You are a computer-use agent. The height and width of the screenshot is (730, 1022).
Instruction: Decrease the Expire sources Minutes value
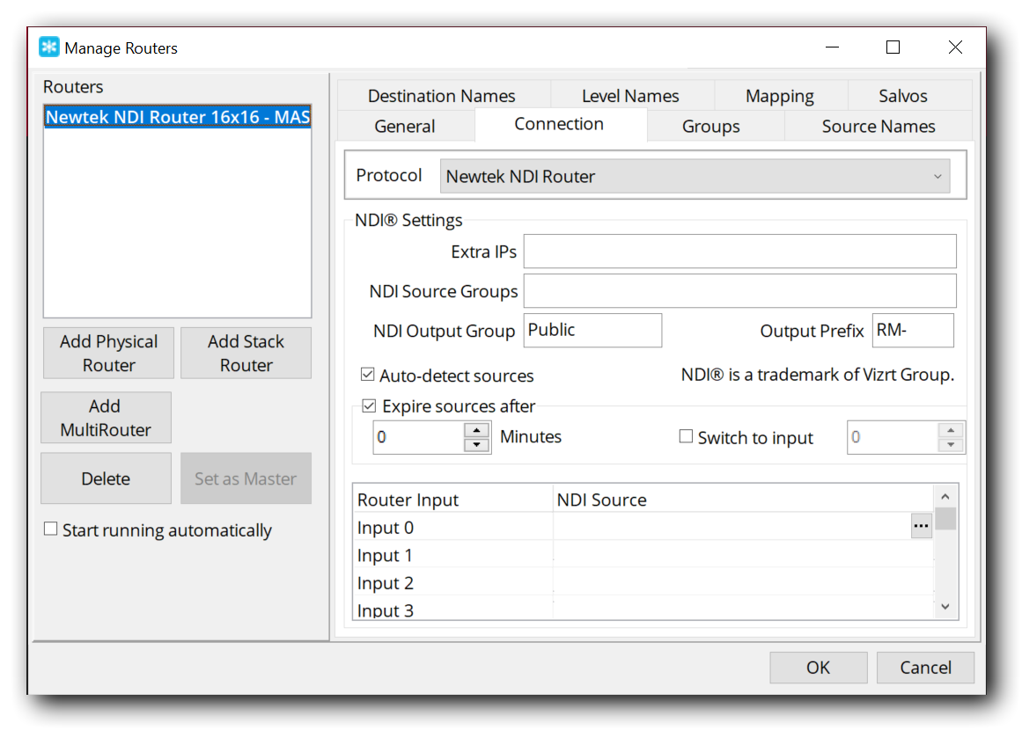(x=477, y=445)
